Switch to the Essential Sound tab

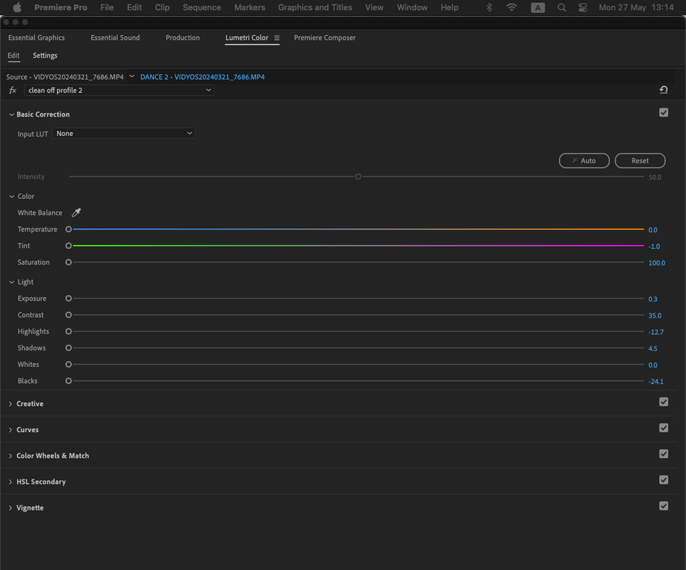(x=115, y=38)
